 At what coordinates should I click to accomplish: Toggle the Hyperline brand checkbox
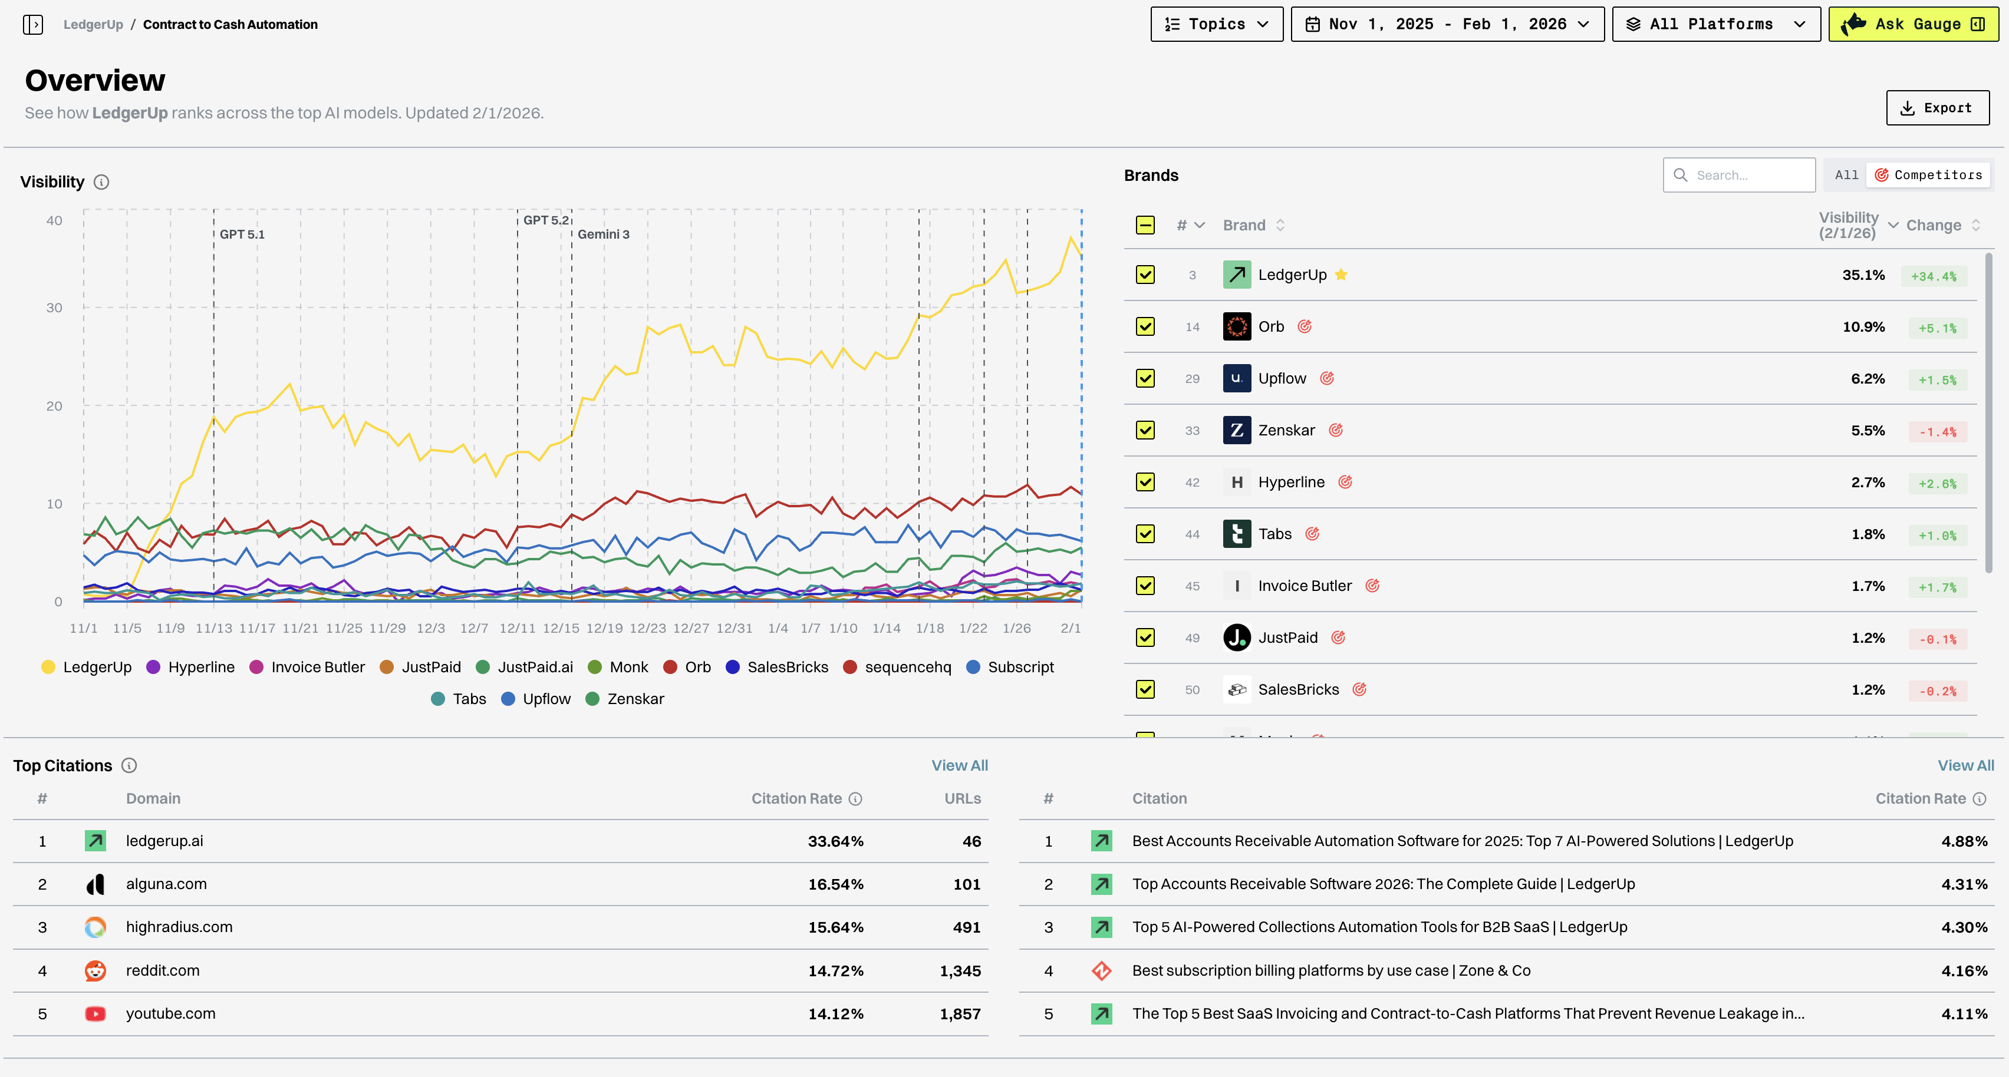tap(1145, 481)
